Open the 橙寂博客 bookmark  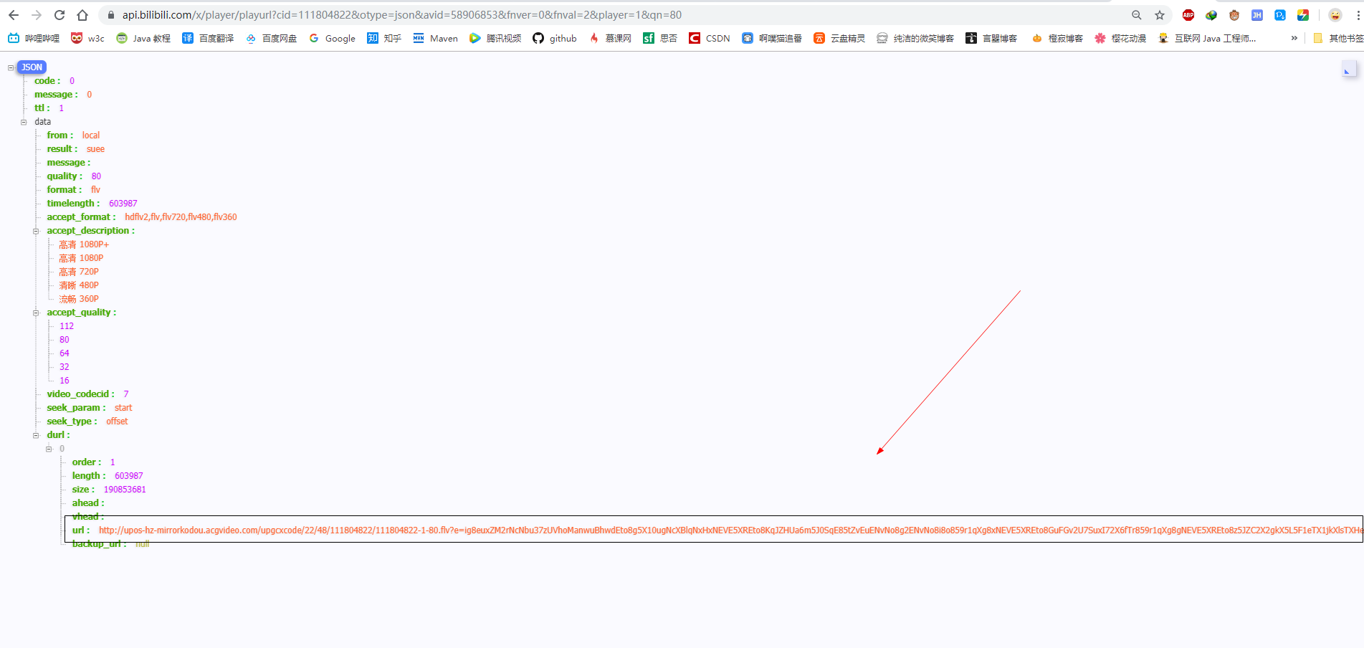pos(1057,38)
